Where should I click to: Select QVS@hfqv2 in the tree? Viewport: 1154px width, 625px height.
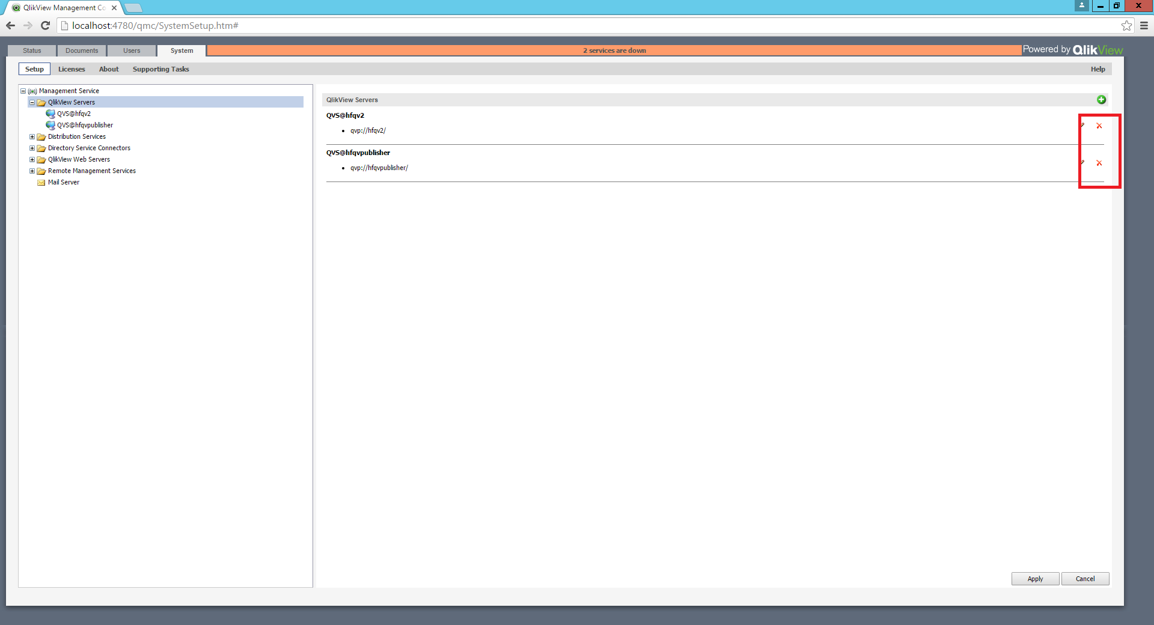point(74,114)
